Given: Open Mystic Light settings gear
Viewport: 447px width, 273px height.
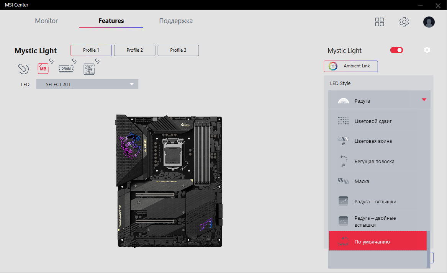Looking at the screenshot, I should tap(427, 50).
